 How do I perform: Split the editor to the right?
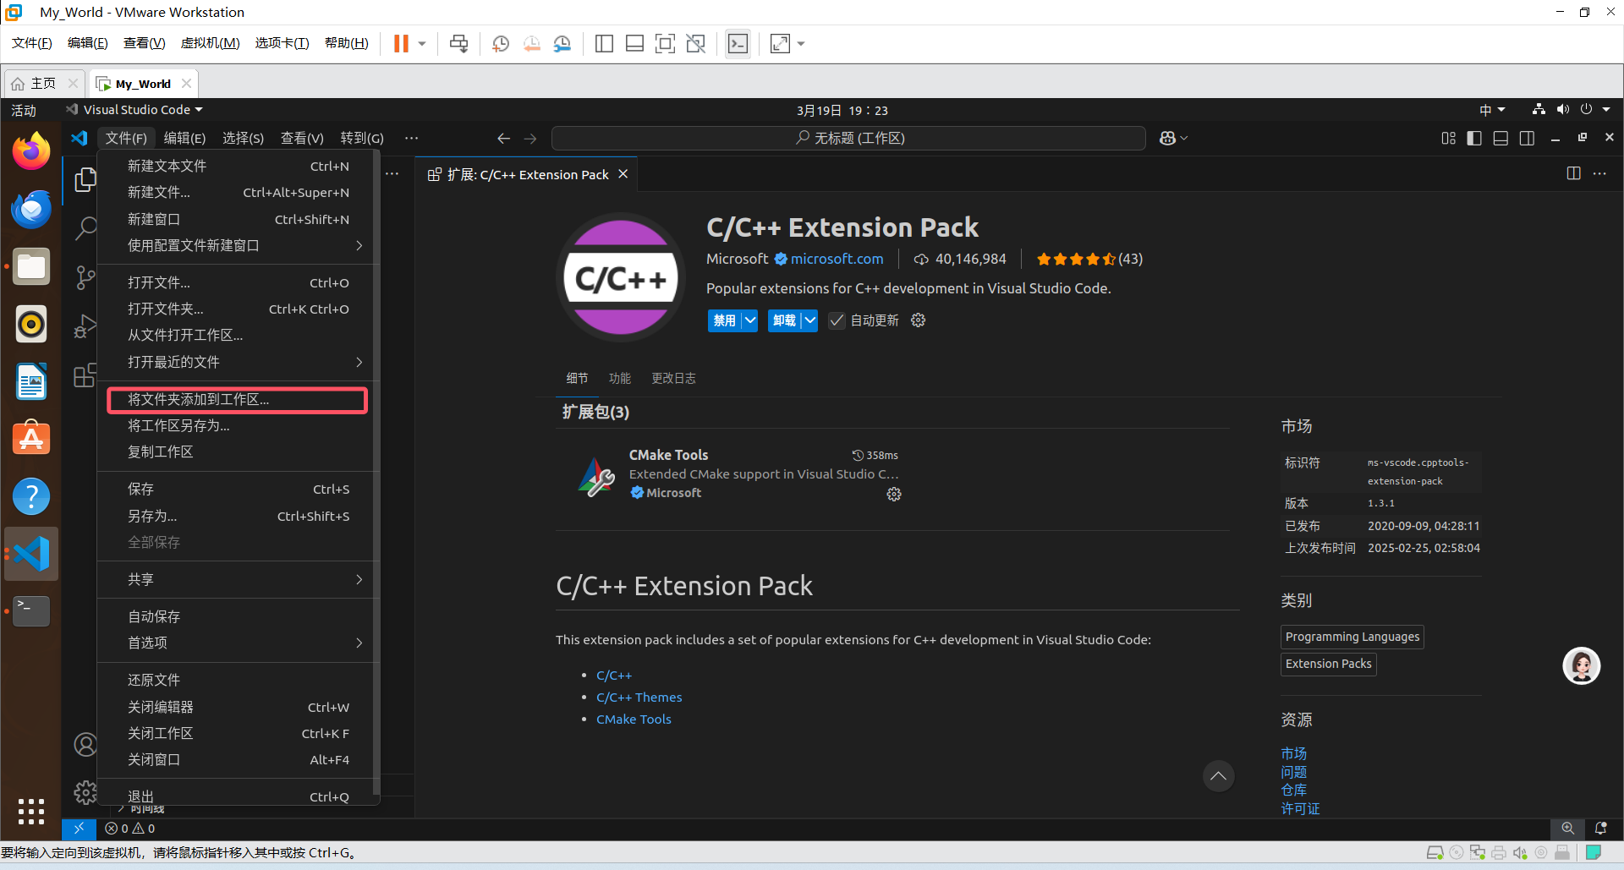click(x=1573, y=173)
